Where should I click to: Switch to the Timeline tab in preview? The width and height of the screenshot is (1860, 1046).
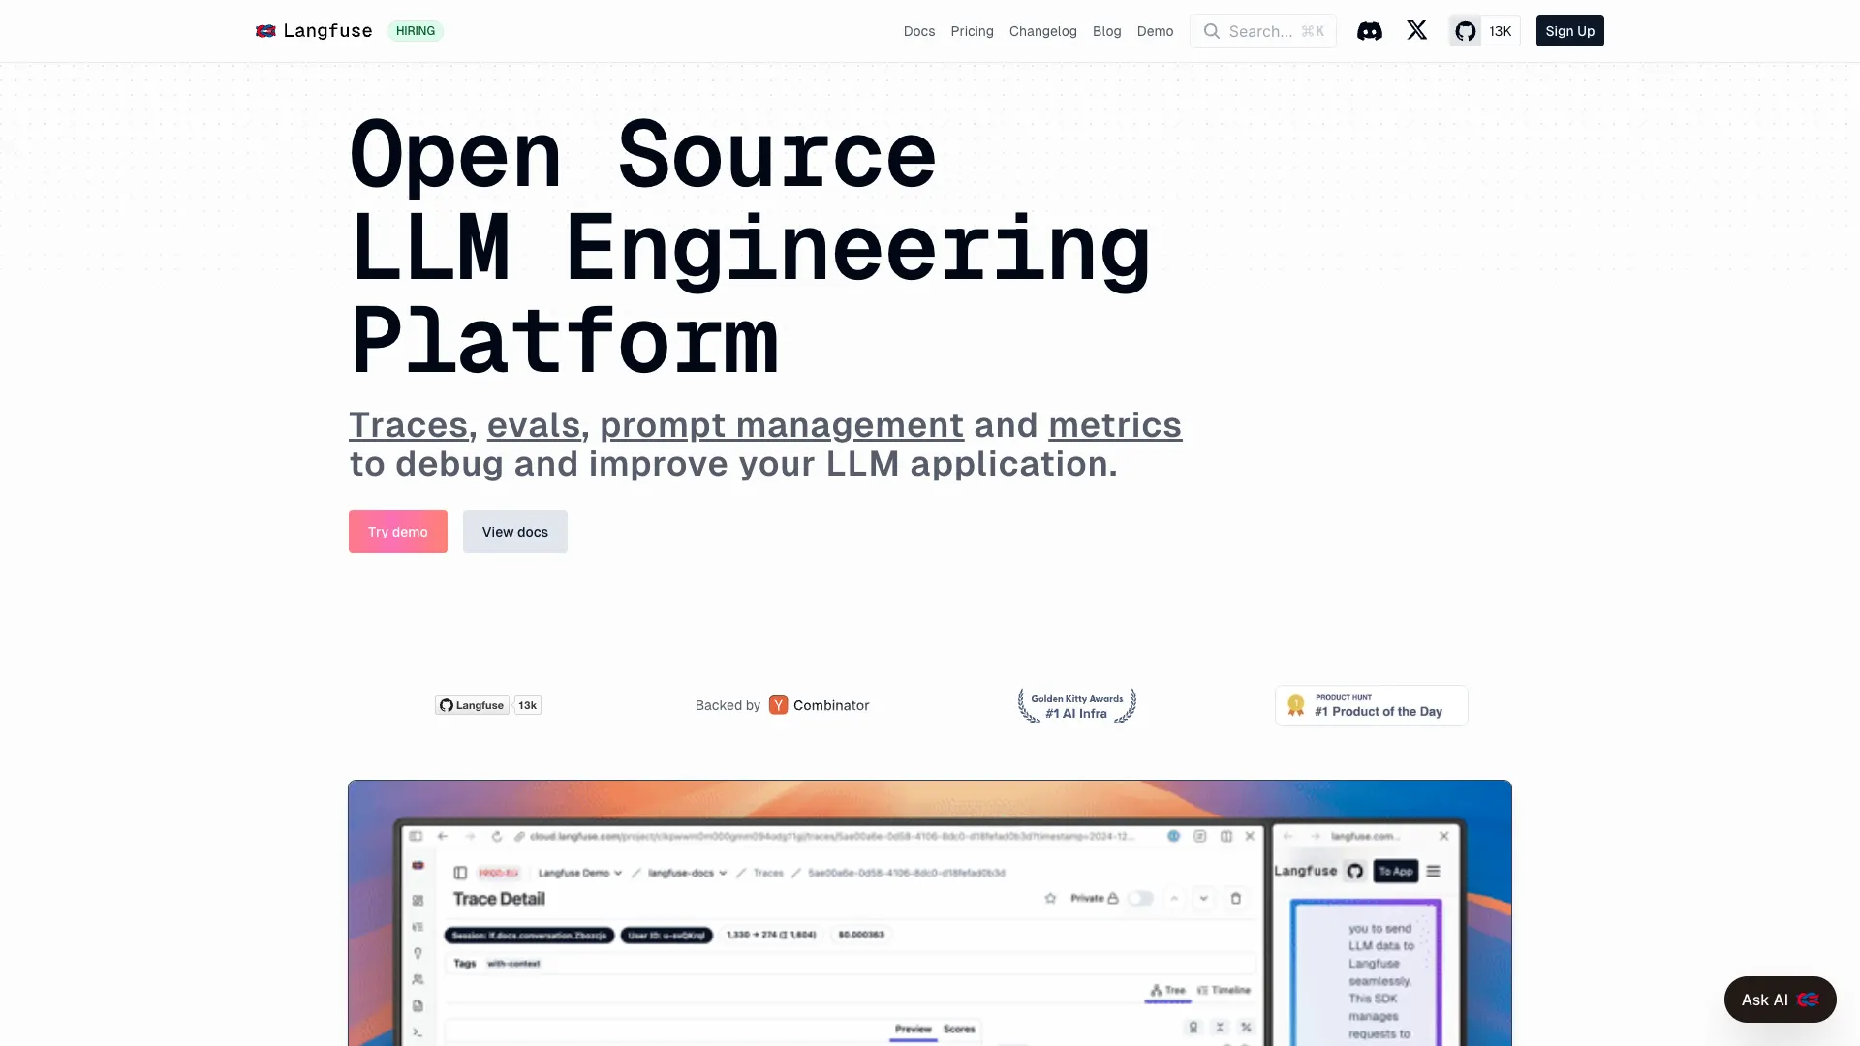[1224, 991]
